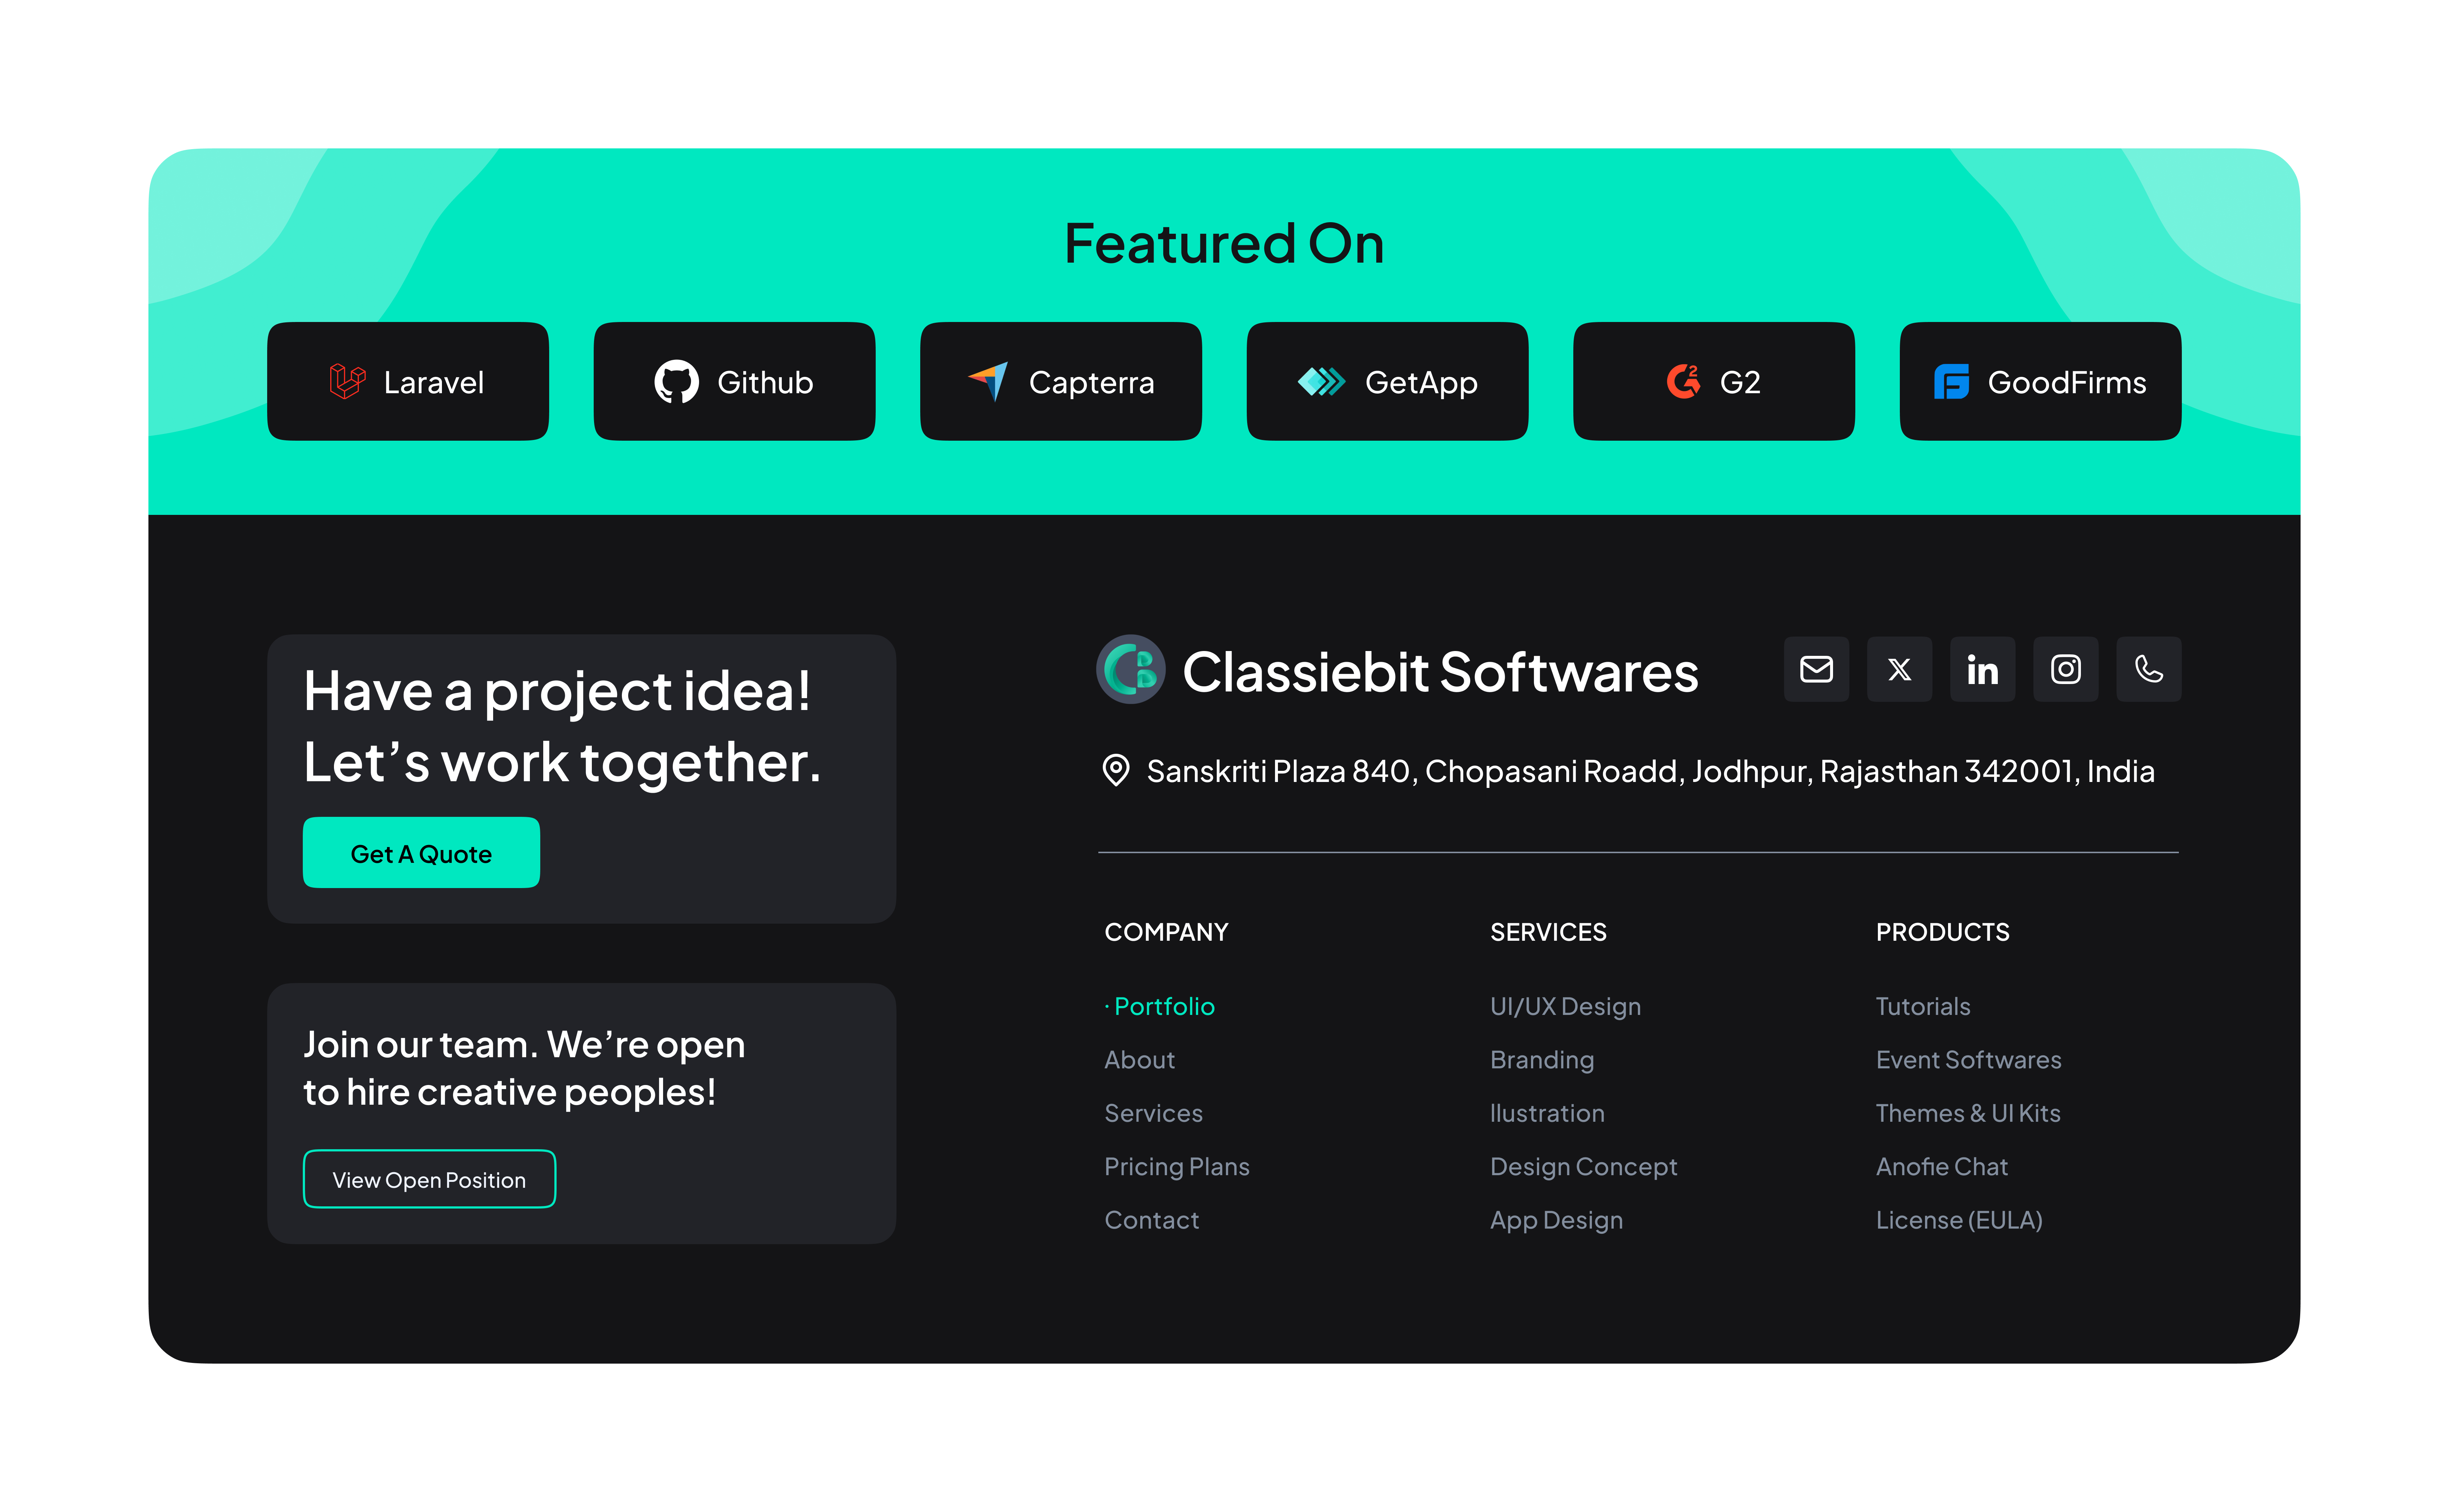Open the Themes & UI Kits link
This screenshot has width=2449, height=1512.
[1968, 1113]
